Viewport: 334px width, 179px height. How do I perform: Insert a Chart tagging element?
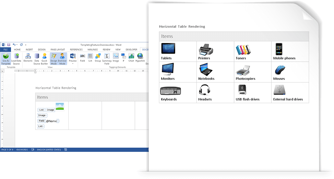tap(131, 58)
